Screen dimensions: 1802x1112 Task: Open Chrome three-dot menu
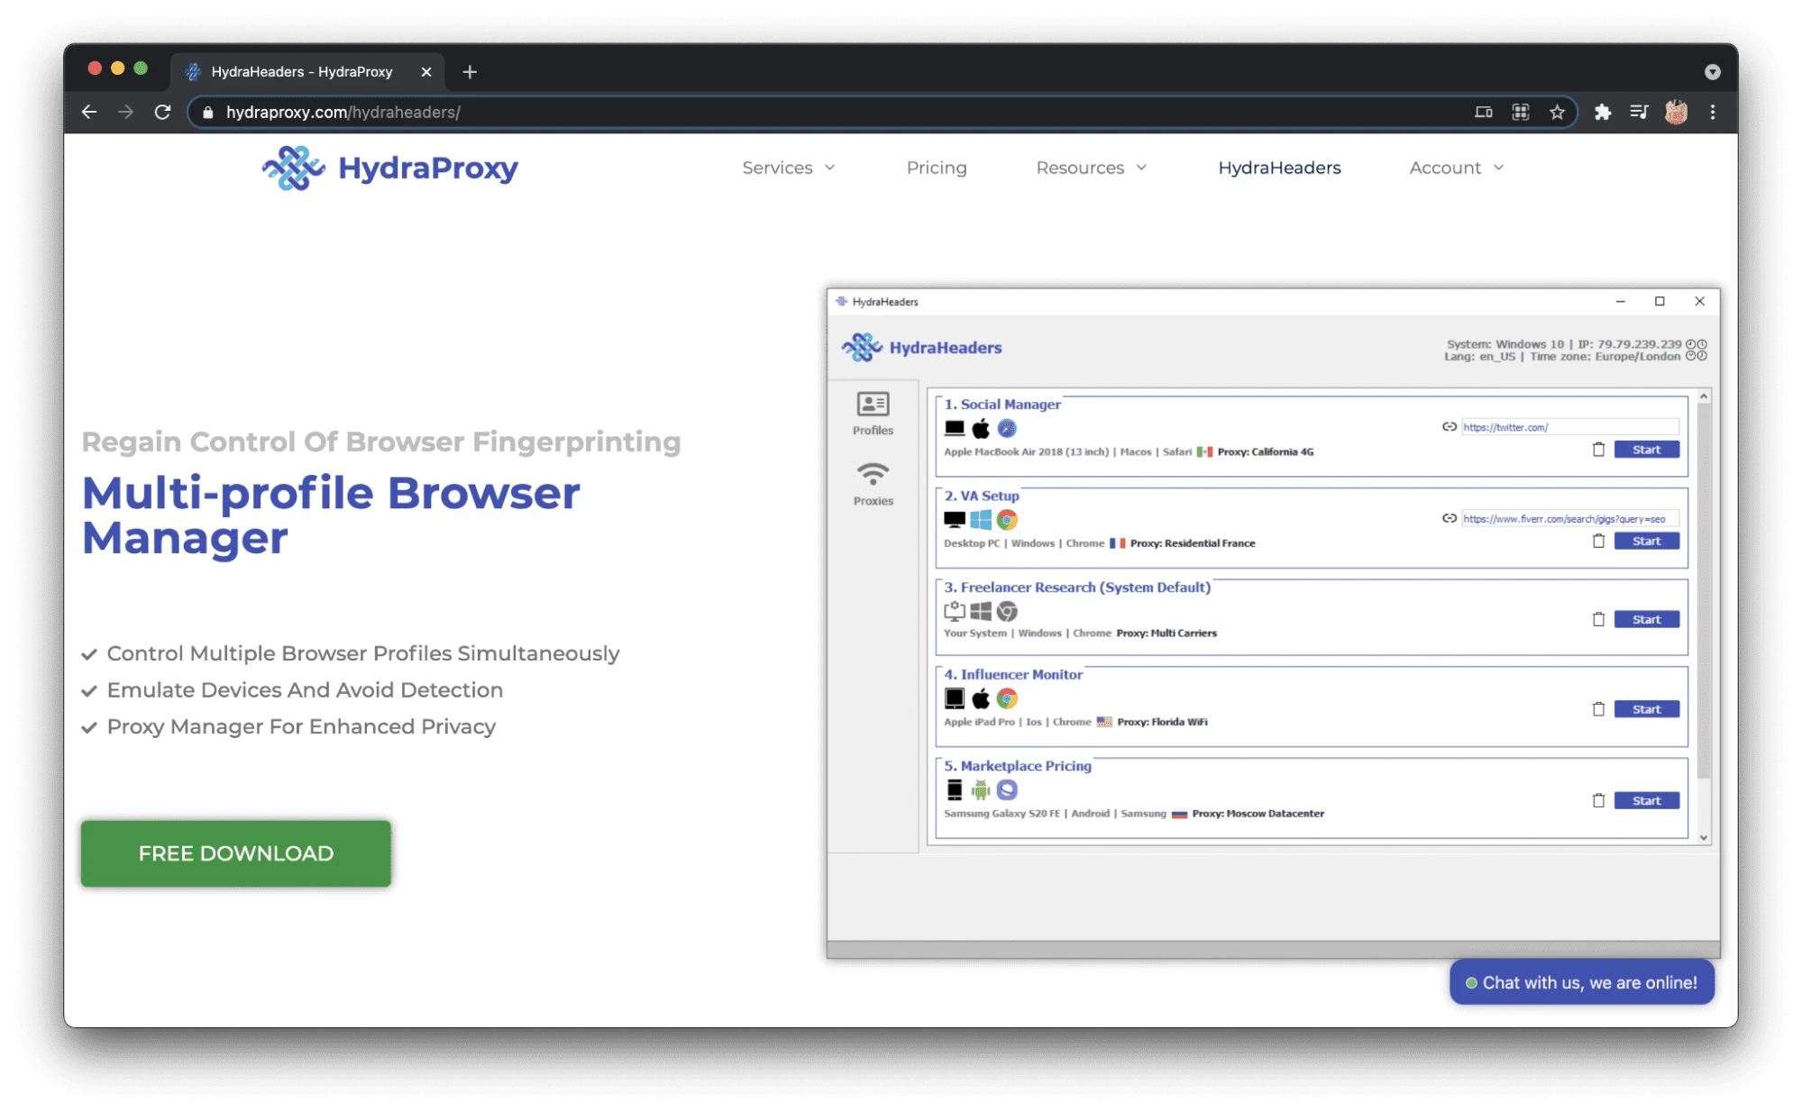tap(1713, 112)
